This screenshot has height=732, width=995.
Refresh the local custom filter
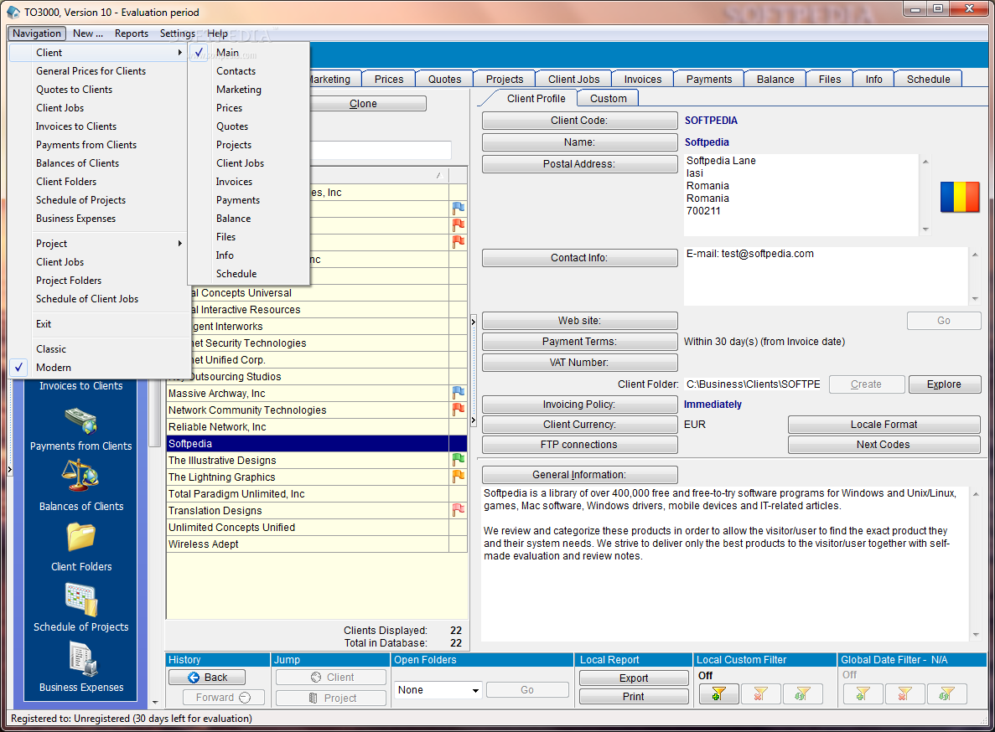[802, 694]
